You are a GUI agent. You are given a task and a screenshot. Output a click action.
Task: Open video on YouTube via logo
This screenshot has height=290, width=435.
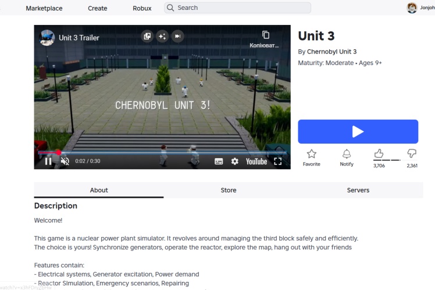tap(256, 161)
